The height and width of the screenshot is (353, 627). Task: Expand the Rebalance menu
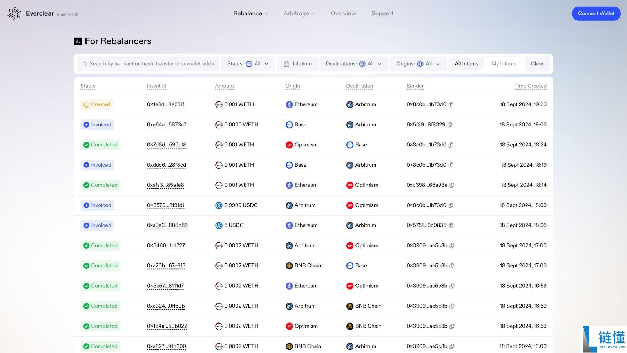pyautogui.click(x=250, y=13)
